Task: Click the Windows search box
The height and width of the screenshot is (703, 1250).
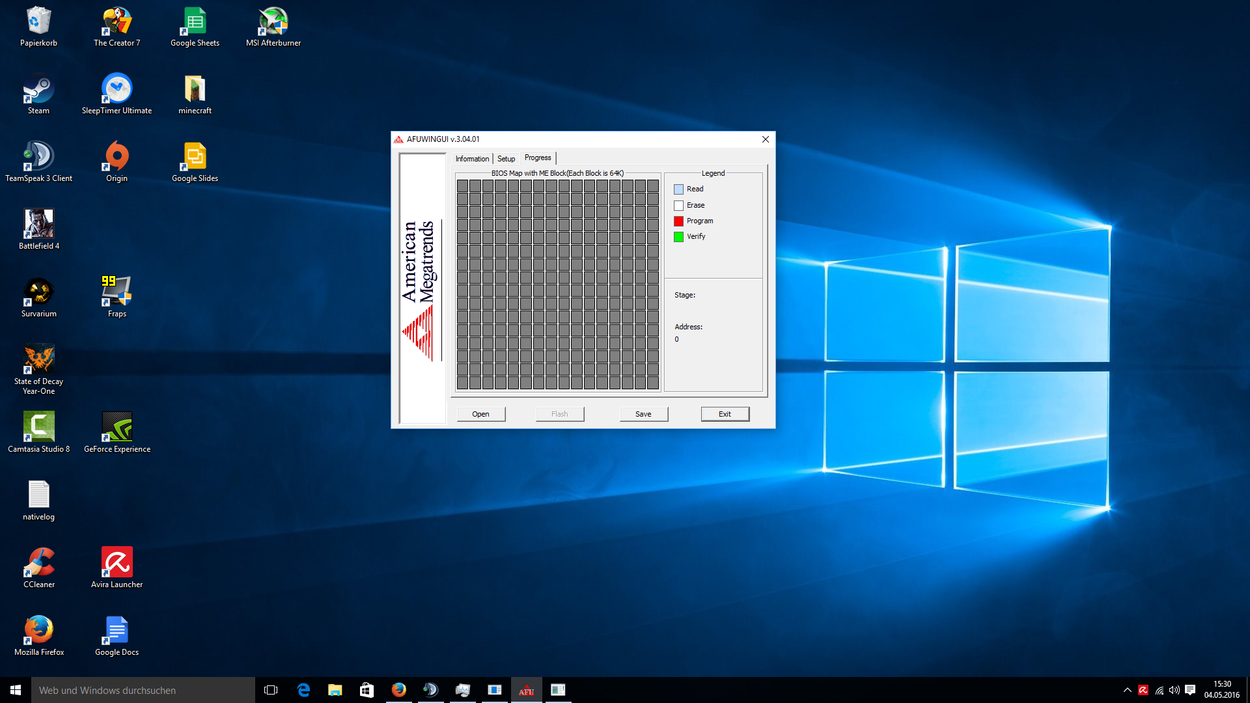Action: [143, 690]
